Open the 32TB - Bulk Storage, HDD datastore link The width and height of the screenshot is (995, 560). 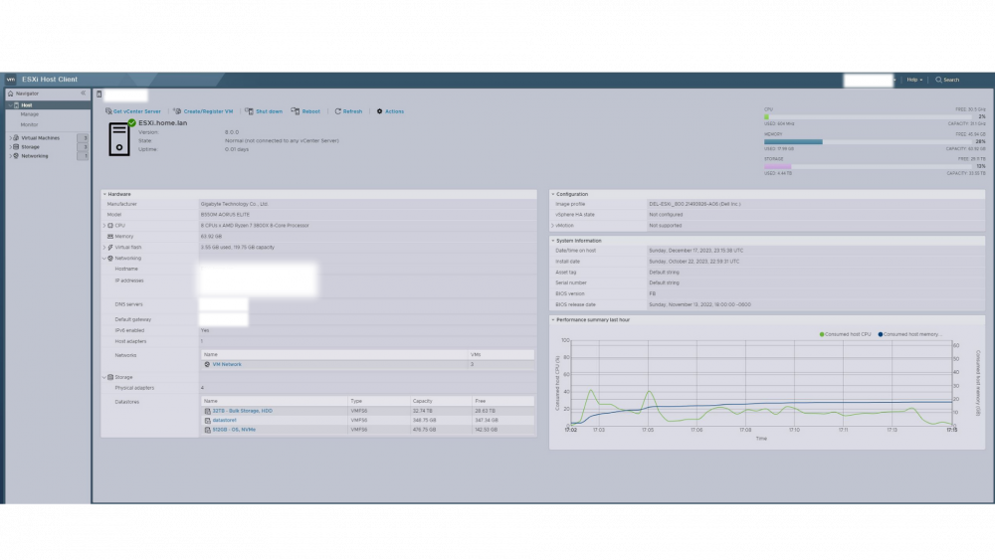coord(243,411)
